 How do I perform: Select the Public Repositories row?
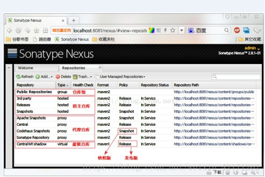(135, 92)
